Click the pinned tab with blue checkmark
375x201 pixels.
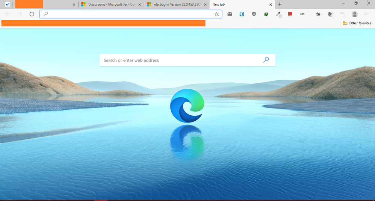click(x=7, y=4)
